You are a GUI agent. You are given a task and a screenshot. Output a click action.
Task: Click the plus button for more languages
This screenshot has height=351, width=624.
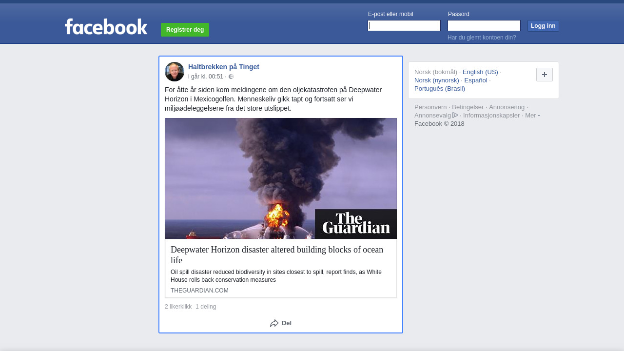coord(545,75)
